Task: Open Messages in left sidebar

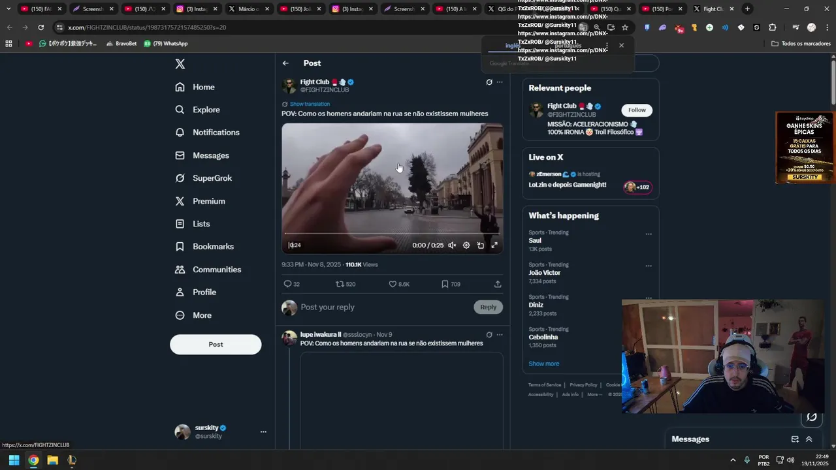Action: [x=202, y=155]
